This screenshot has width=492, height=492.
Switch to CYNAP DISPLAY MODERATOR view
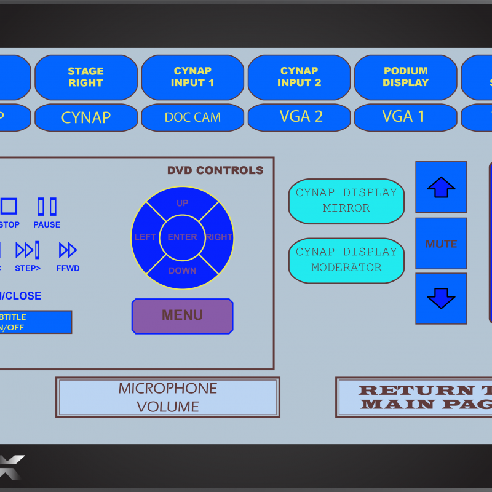point(346,260)
